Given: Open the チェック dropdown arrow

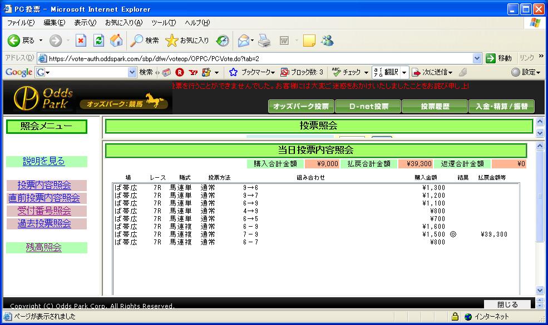Looking at the screenshot, I should tap(366, 73).
